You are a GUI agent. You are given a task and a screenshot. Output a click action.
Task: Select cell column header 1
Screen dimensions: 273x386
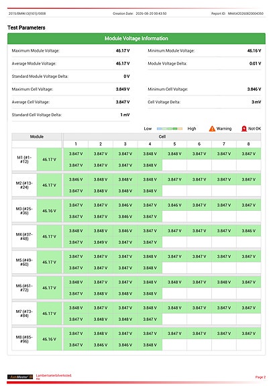(x=76, y=144)
